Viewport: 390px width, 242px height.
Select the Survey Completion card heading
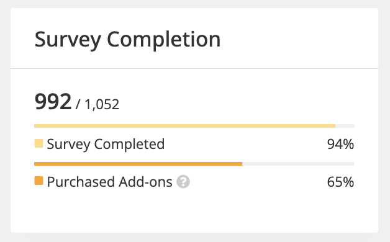tap(127, 40)
